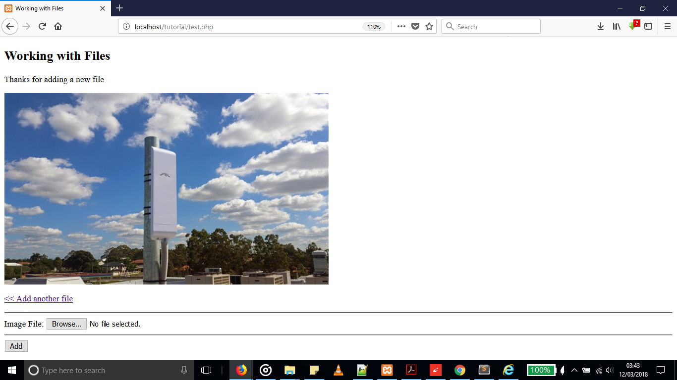Open a new browser tab
The height and width of the screenshot is (380, 677).
119,8
